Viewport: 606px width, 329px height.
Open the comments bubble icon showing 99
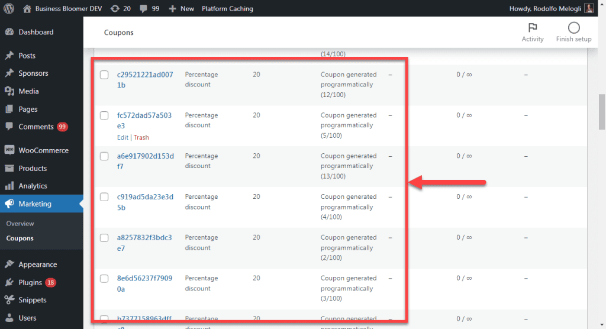144,9
